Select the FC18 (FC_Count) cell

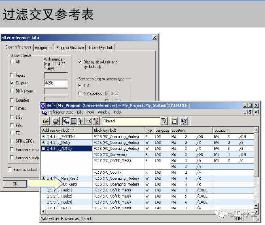(118, 172)
